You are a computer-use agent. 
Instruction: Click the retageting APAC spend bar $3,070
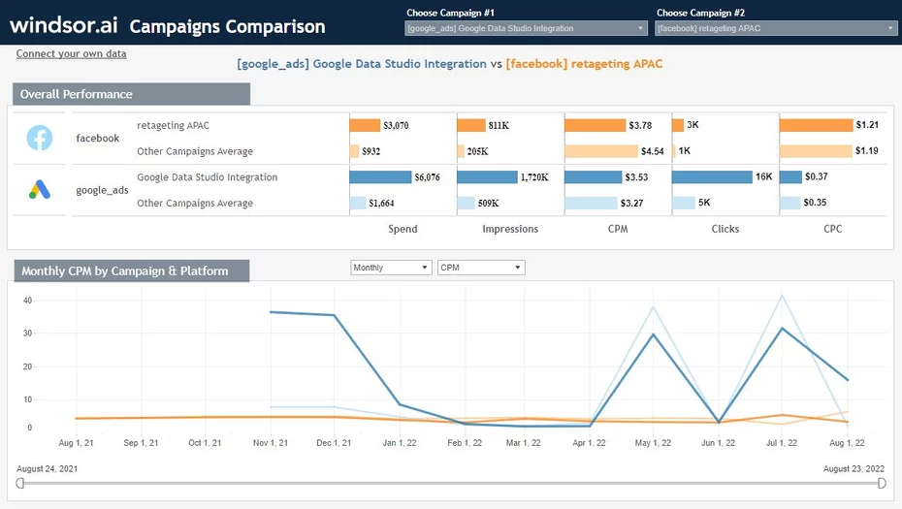point(365,125)
